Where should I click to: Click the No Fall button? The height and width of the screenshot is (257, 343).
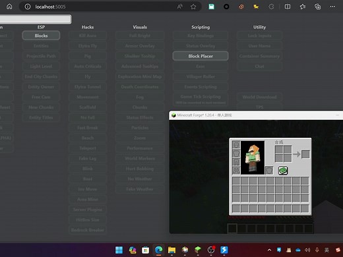coord(88,117)
